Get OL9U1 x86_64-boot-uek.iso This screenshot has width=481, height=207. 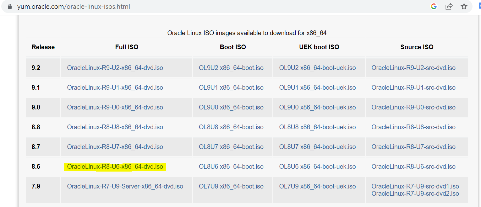pyautogui.click(x=318, y=88)
